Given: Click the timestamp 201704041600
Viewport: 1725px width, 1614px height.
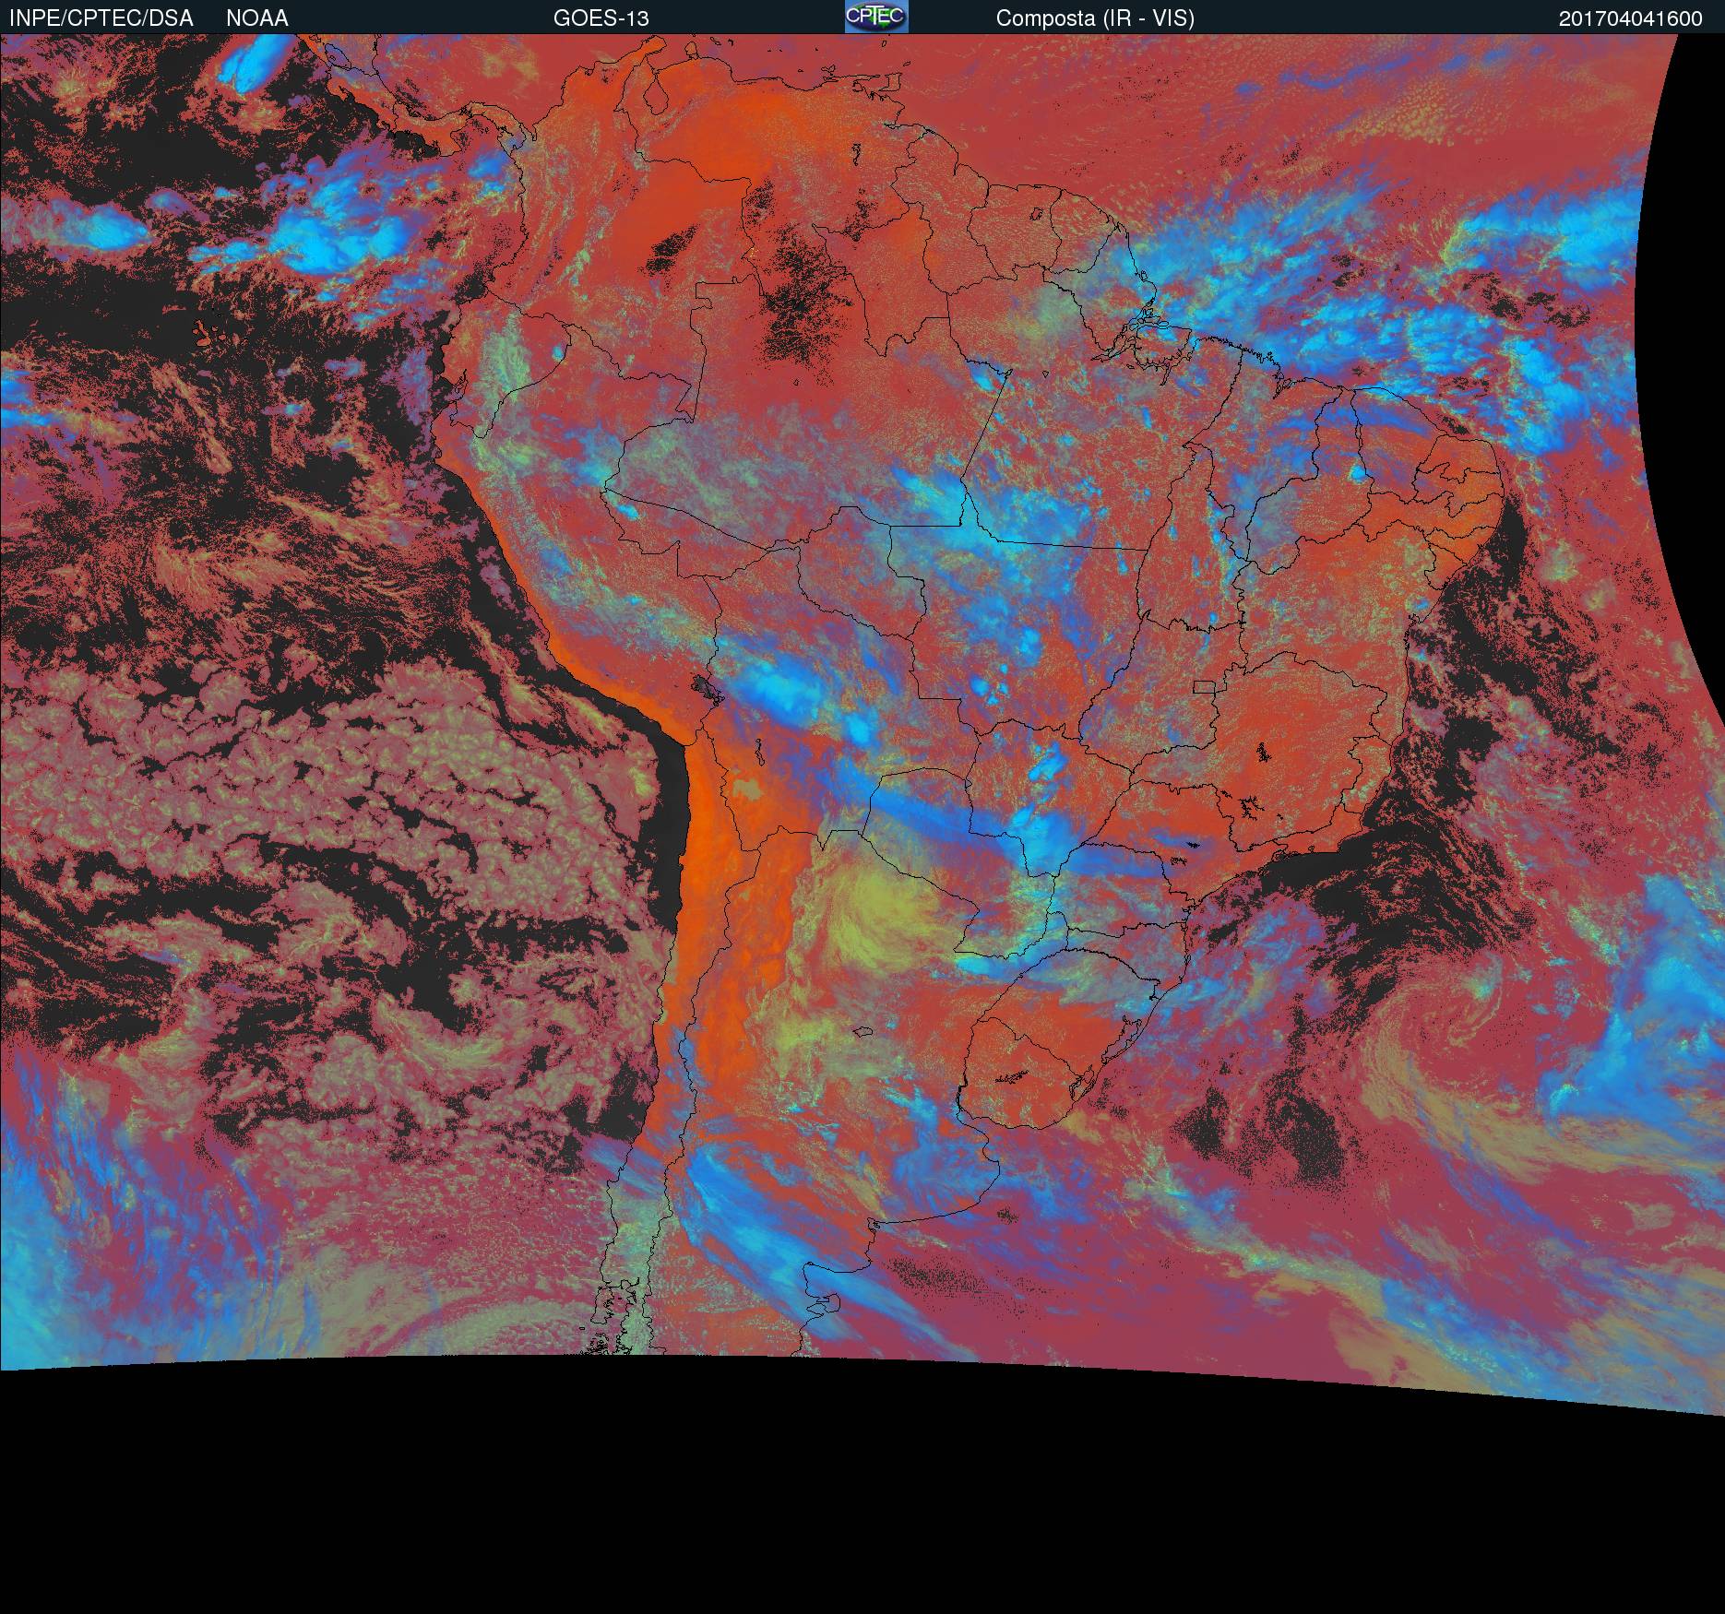Looking at the screenshot, I should (1631, 18).
